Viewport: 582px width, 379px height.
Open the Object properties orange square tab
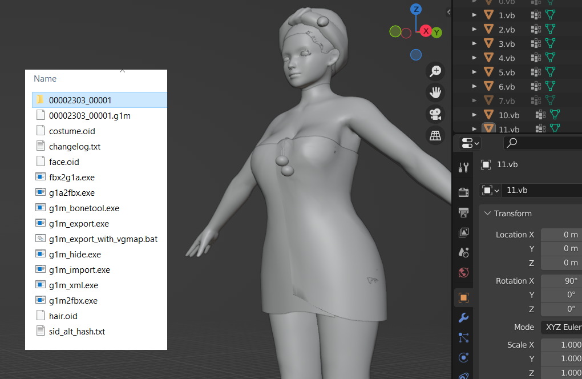coord(463,298)
